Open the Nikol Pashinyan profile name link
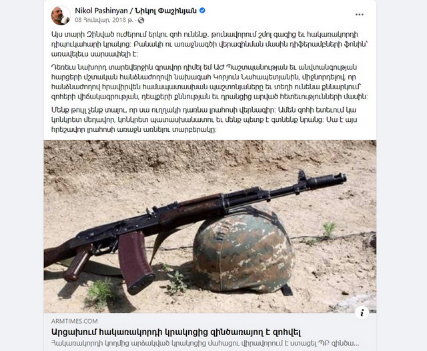The height and width of the screenshot is (351, 427). [x=101, y=11]
